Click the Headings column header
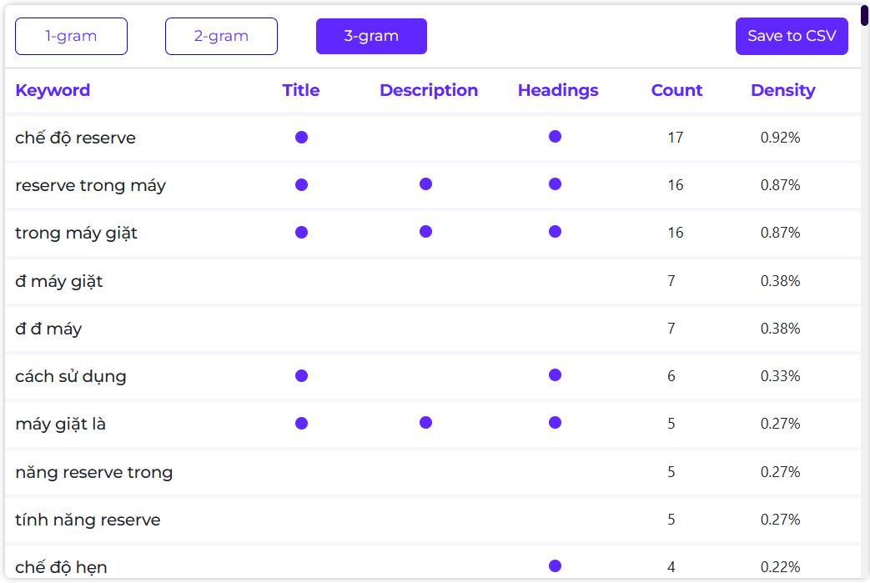Screen dimensions: 870x583 (x=558, y=90)
